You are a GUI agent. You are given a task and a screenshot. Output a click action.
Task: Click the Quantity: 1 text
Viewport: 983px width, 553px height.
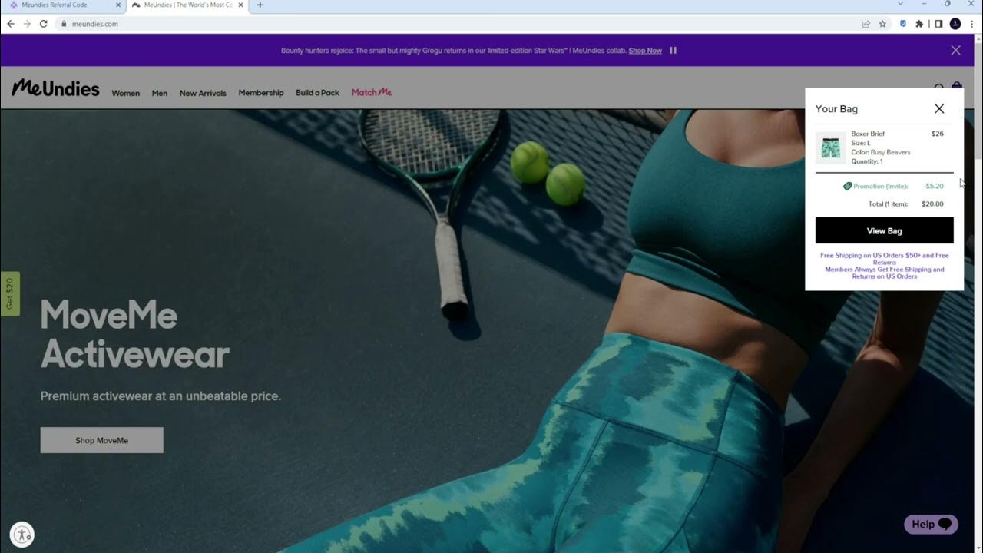coord(867,161)
